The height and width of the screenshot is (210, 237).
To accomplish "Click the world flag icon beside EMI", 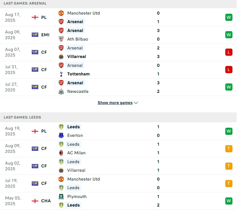I will [35, 35].
